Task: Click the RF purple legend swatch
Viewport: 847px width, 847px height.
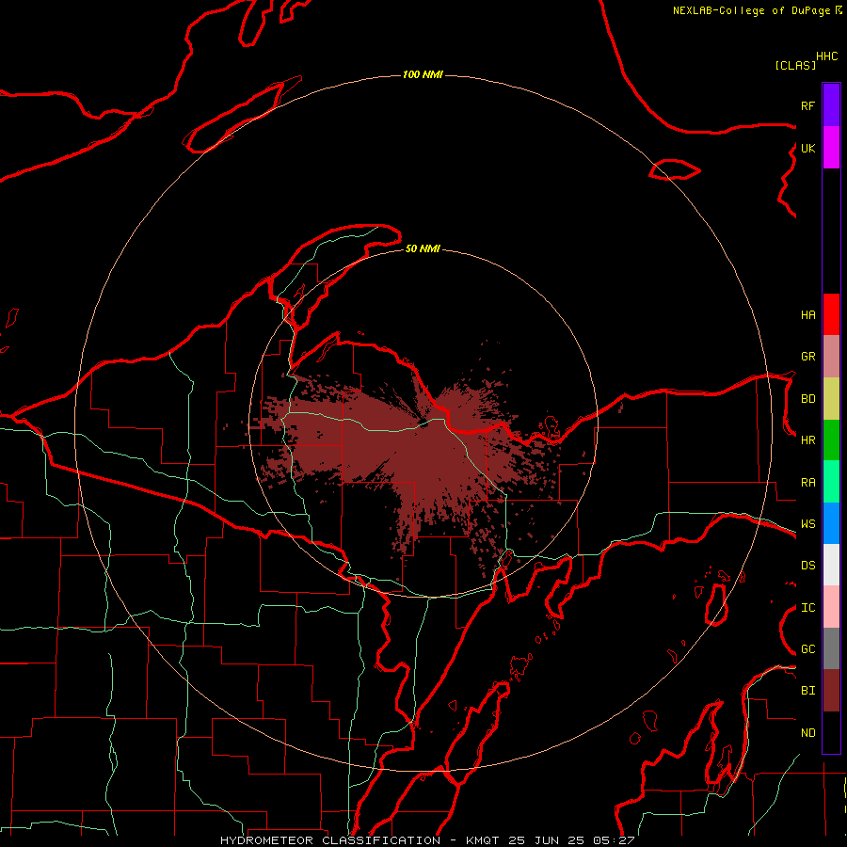Action: [831, 104]
